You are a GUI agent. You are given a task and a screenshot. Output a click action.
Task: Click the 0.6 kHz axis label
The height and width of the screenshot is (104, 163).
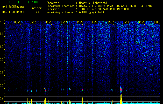[2, 99]
